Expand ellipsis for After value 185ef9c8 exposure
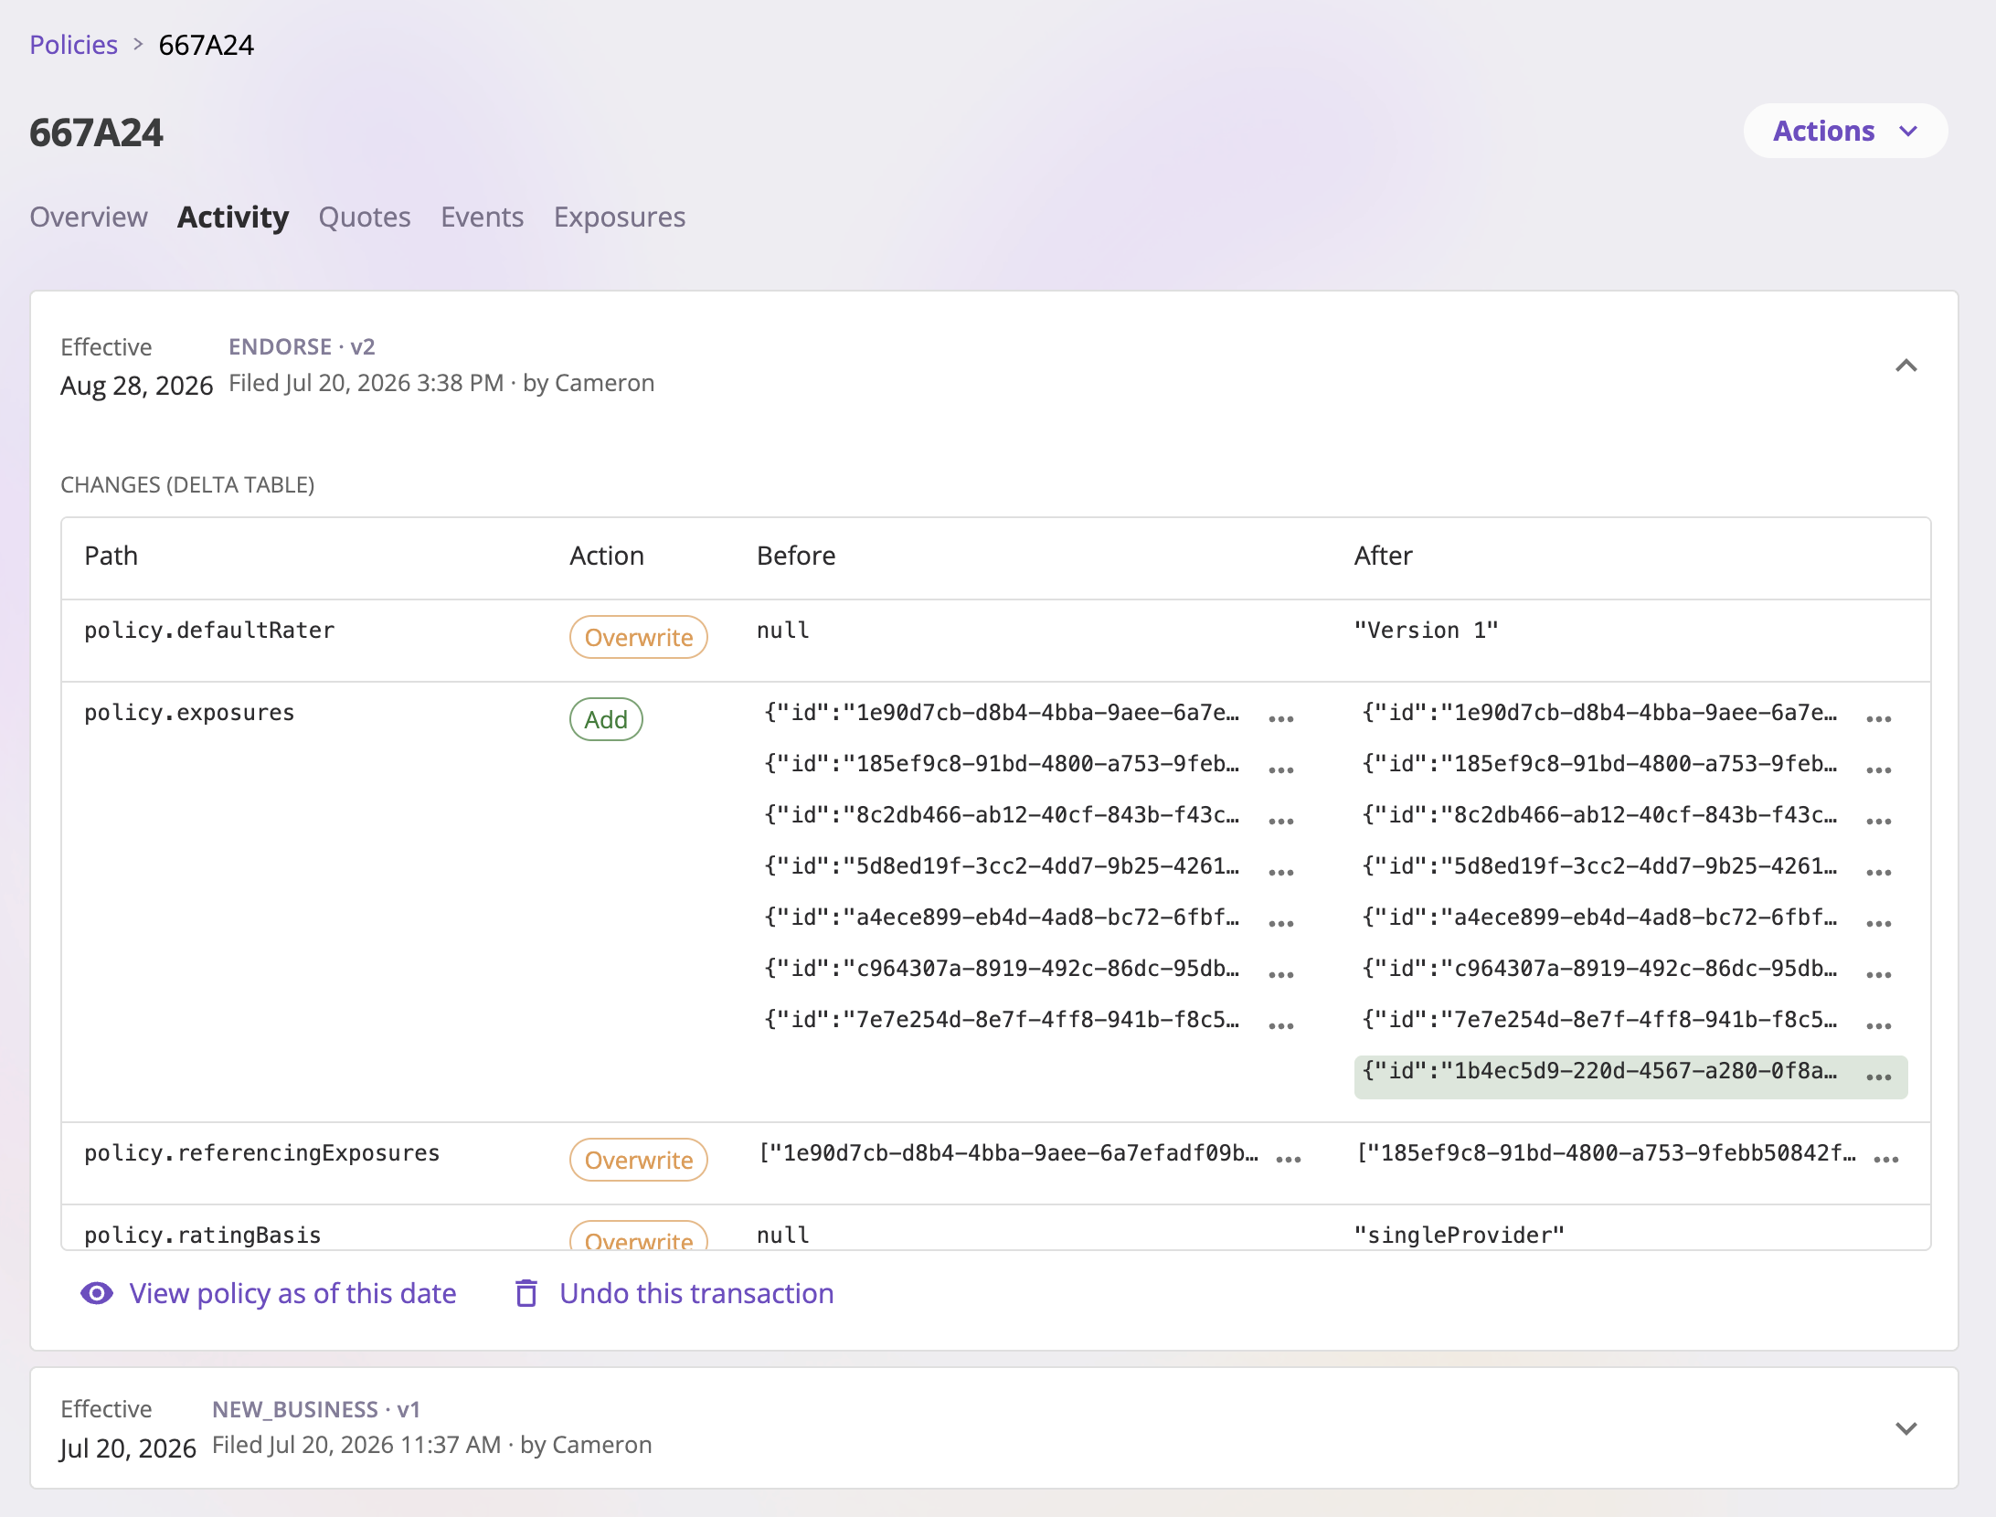Viewport: 1996px width, 1517px height. click(1879, 769)
